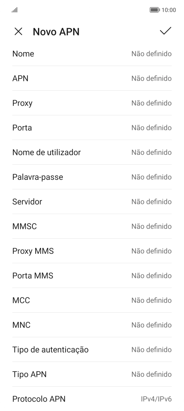Set the Proxy MMS value
The width and height of the screenshot is (184, 411).
pyautogui.click(x=92, y=251)
